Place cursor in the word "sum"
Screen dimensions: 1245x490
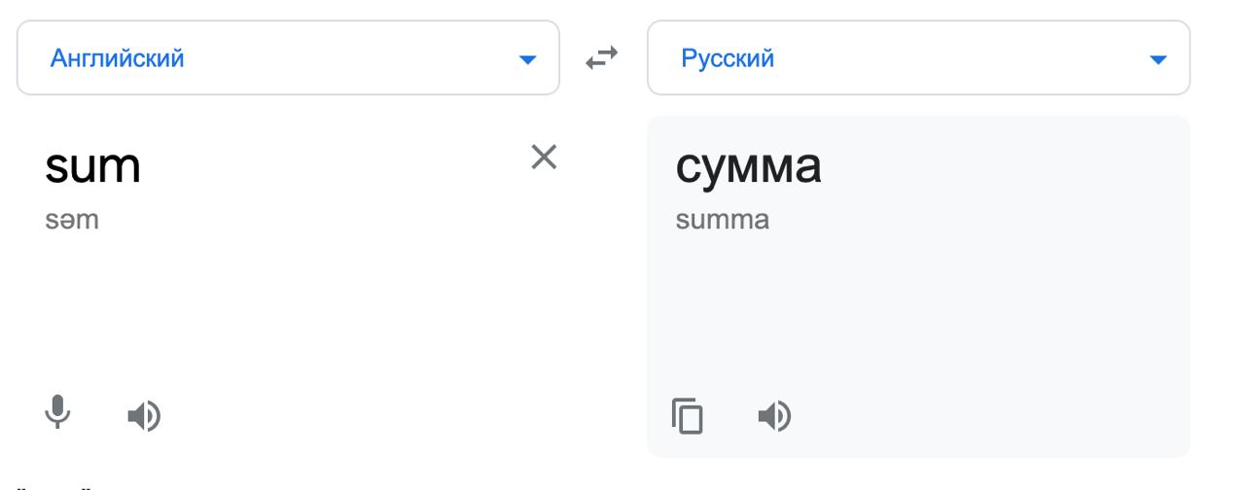point(92,166)
